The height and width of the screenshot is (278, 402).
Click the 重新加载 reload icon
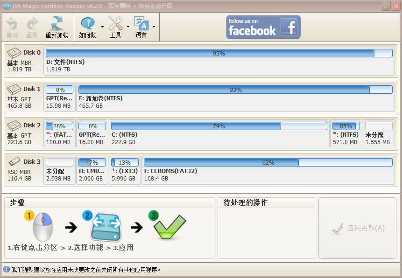[56, 22]
